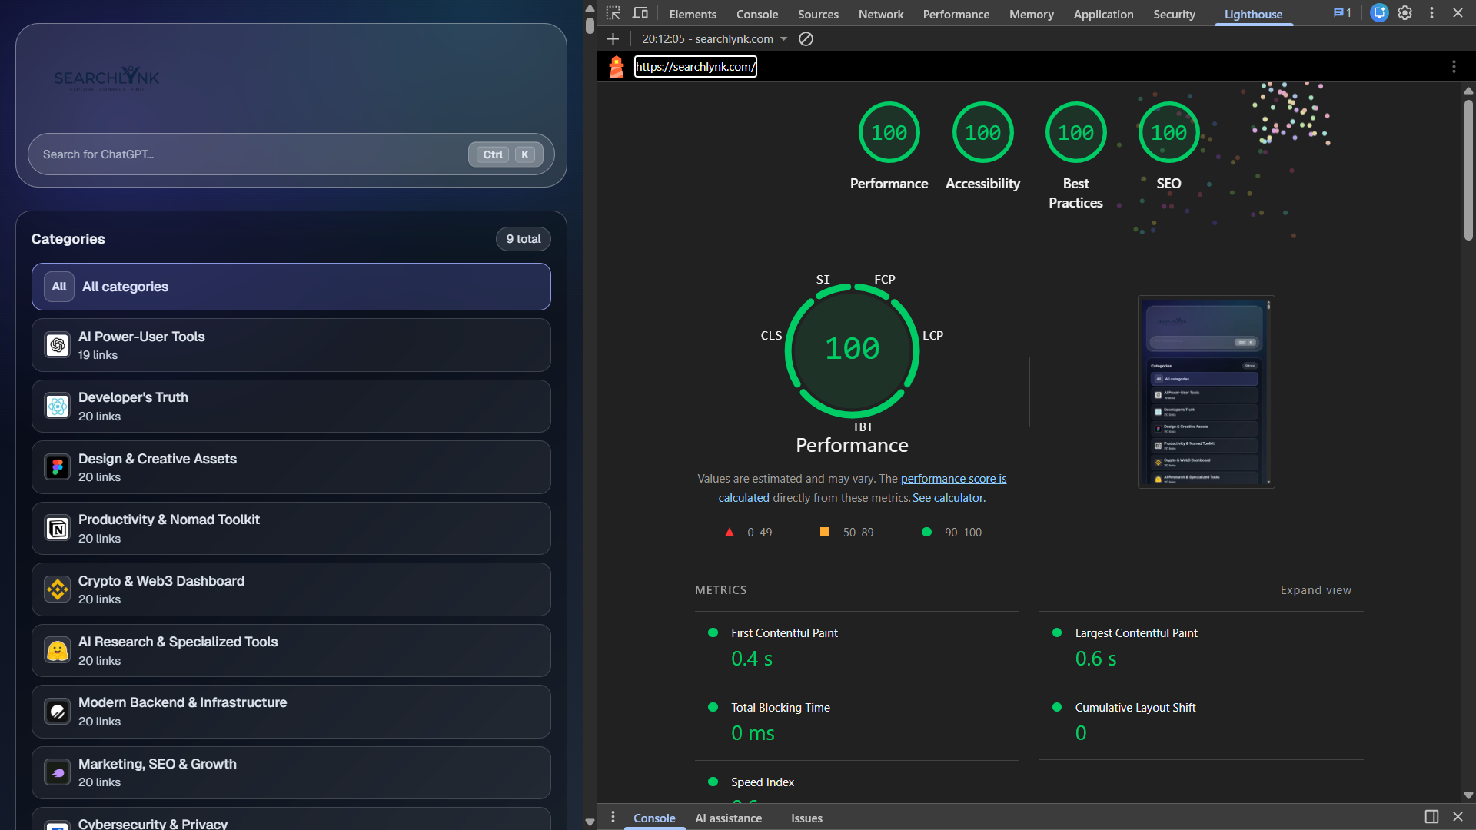This screenshot has height=830, width=1476.
Task: Click the Crypto & Web3 Dashboard icon
Action: click(x=58, y=589)
